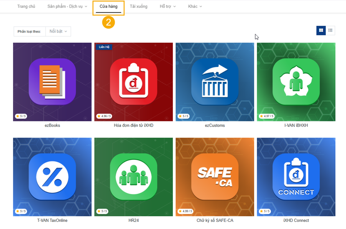Click the ezBooks product name link
The image size is (346, 229).
(52, 125)
